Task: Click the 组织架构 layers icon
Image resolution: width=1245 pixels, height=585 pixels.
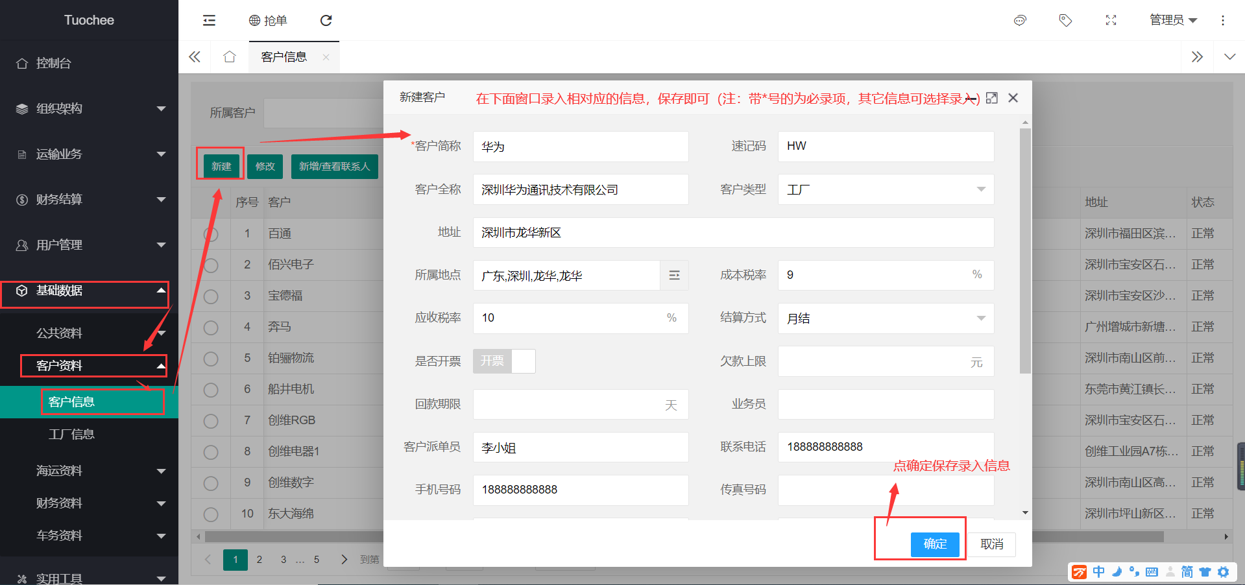Action: pos(22,109)
